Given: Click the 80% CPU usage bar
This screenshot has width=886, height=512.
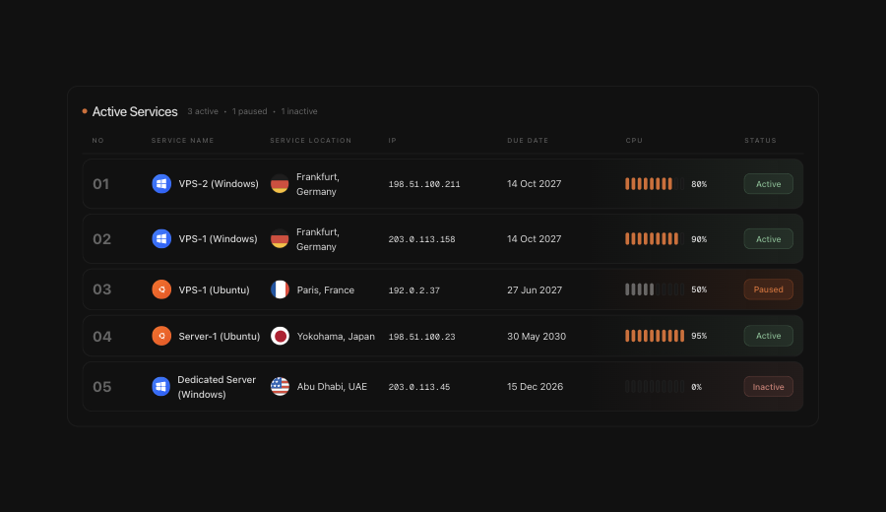Looking at the screenshot, I should point(655,184).
